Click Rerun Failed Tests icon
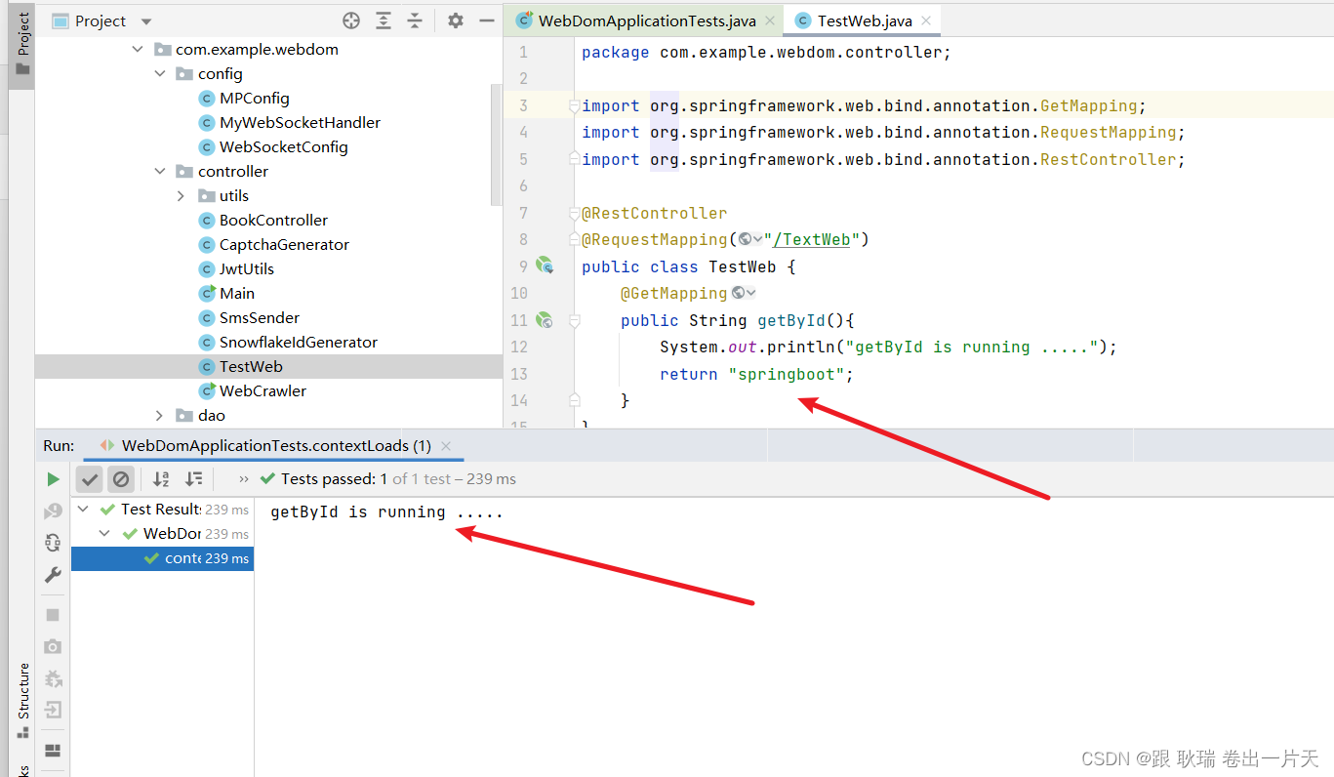 [x=53, y=511]
